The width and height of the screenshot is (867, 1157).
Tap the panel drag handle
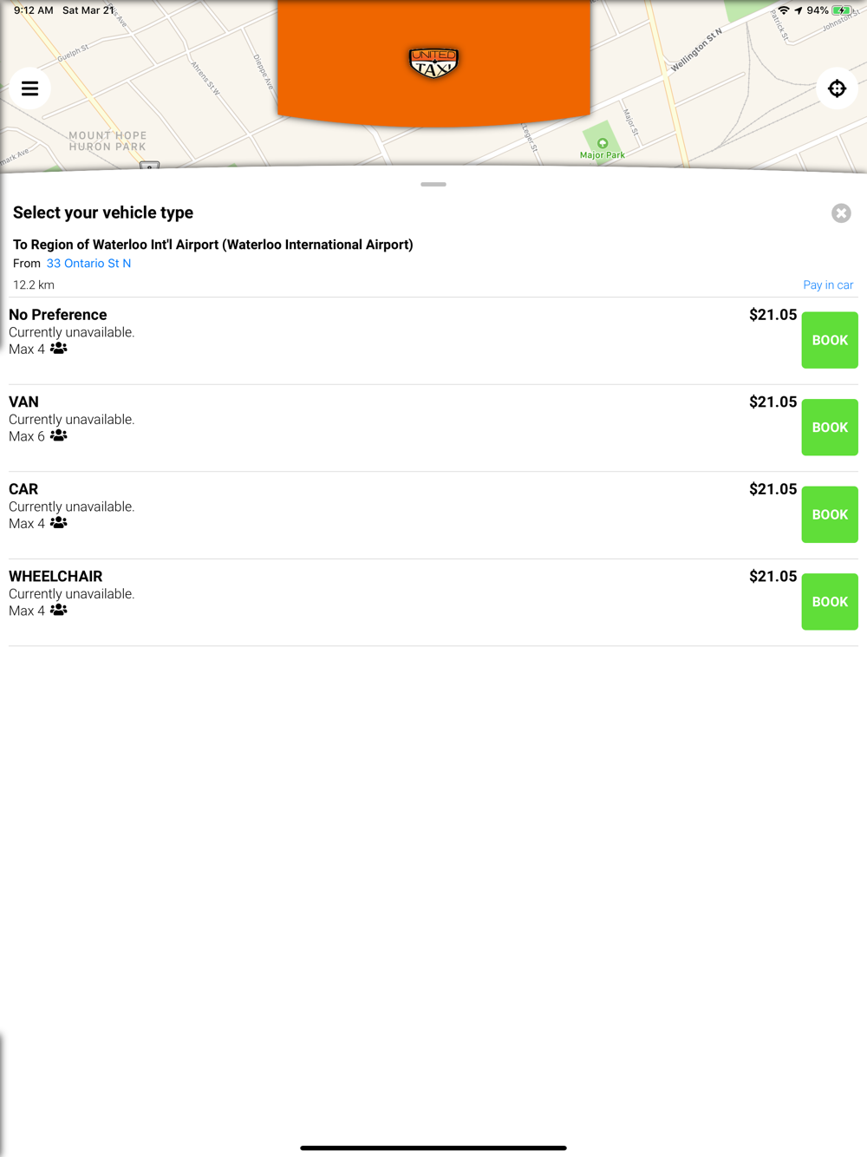point(433,185)
